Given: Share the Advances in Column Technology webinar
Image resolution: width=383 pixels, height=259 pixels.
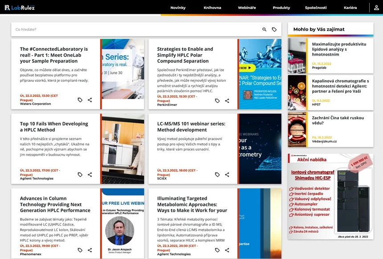Looking at the screenshot, I should coord(90,250).
